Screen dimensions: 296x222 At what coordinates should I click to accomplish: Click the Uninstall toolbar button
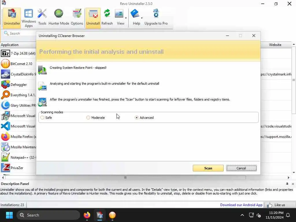(x=93, y=18)
